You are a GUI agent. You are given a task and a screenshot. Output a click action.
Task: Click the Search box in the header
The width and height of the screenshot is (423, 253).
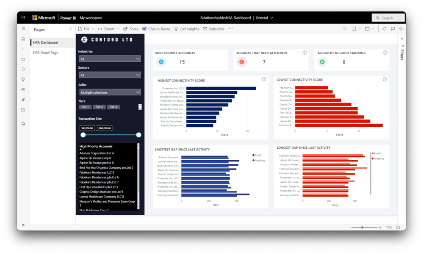point(388,18)
